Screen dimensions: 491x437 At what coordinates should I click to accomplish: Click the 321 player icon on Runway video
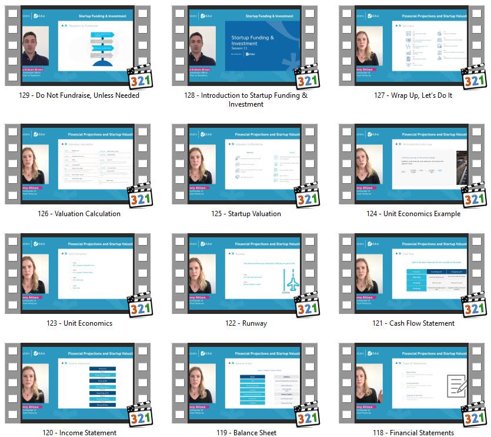[x=307, y=304]
